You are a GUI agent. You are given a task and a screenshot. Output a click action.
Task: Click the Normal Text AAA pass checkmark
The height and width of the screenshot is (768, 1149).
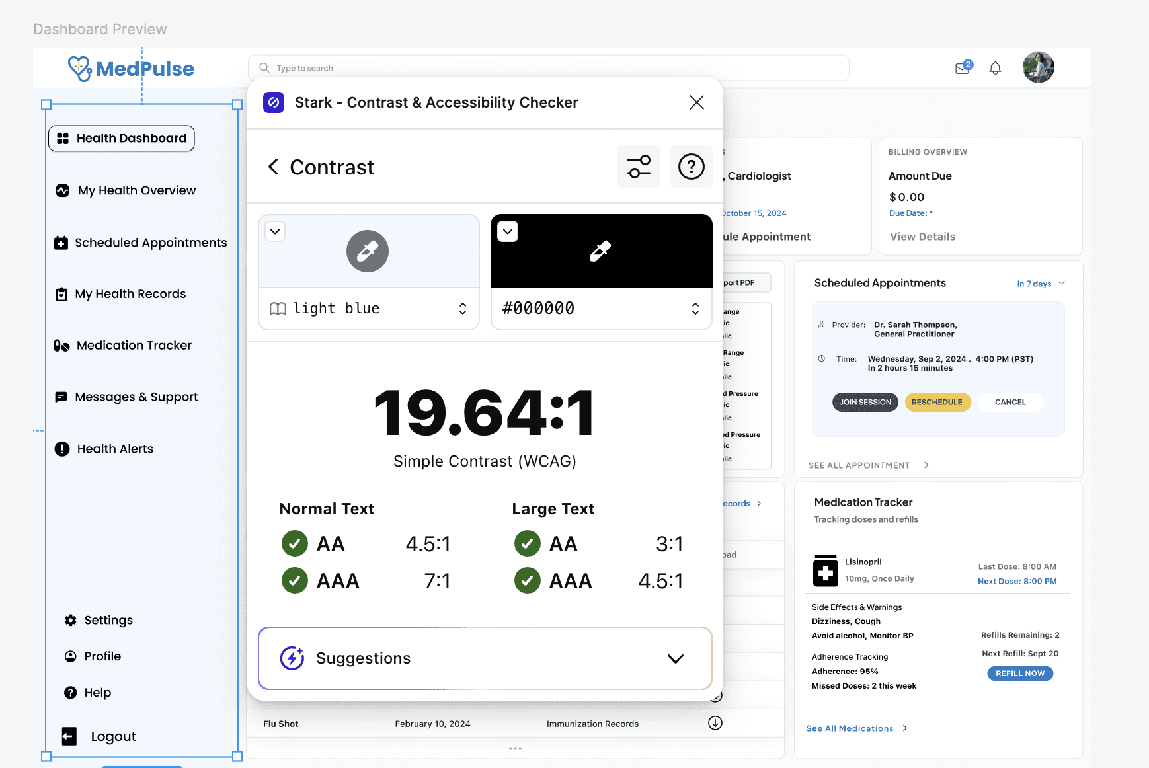(x=295, y=581)
